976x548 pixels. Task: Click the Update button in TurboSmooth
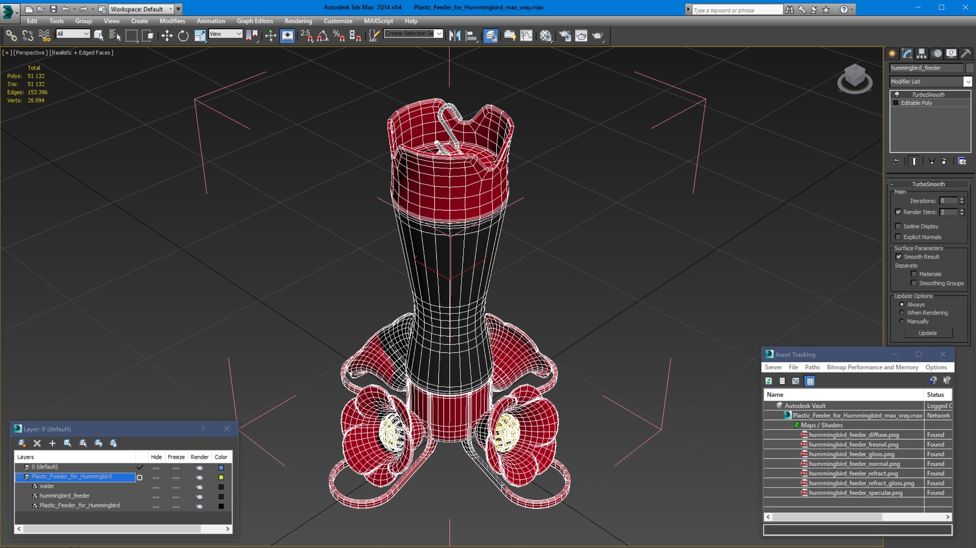tap(928, 333)
